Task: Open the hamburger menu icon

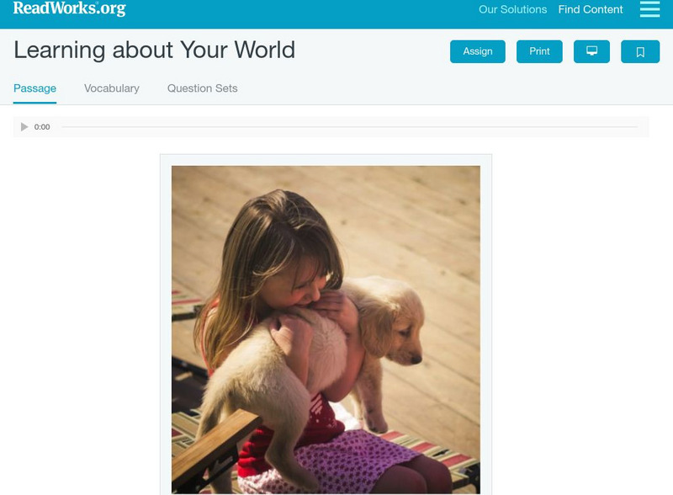Action: coord(649,9)
